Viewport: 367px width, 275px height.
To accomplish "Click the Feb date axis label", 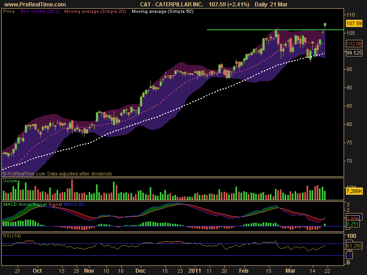I will (x=244, y=270).
